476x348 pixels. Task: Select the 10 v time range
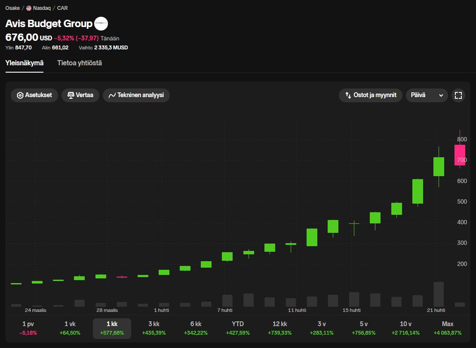(x=405, y=328)
